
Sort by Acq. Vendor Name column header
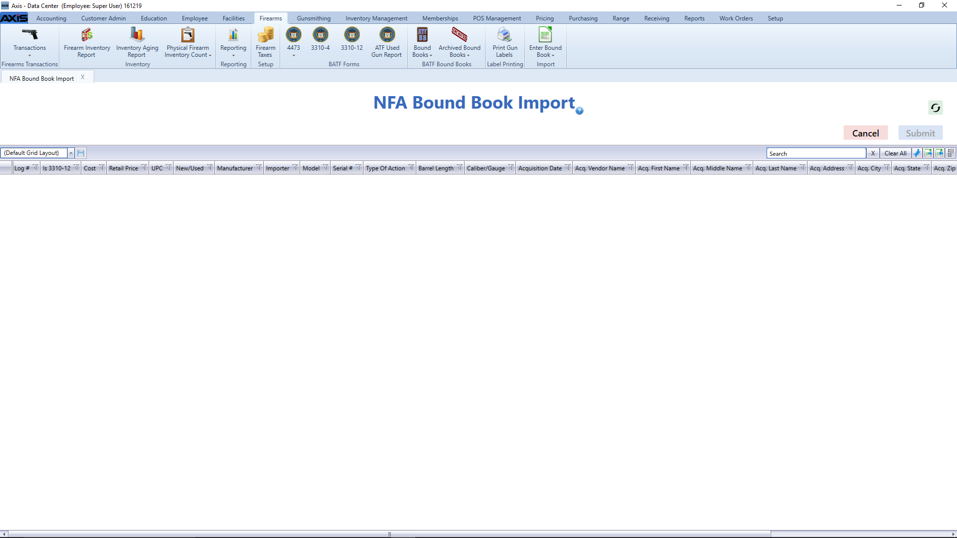pyautogui.click(x=600, y=168)
